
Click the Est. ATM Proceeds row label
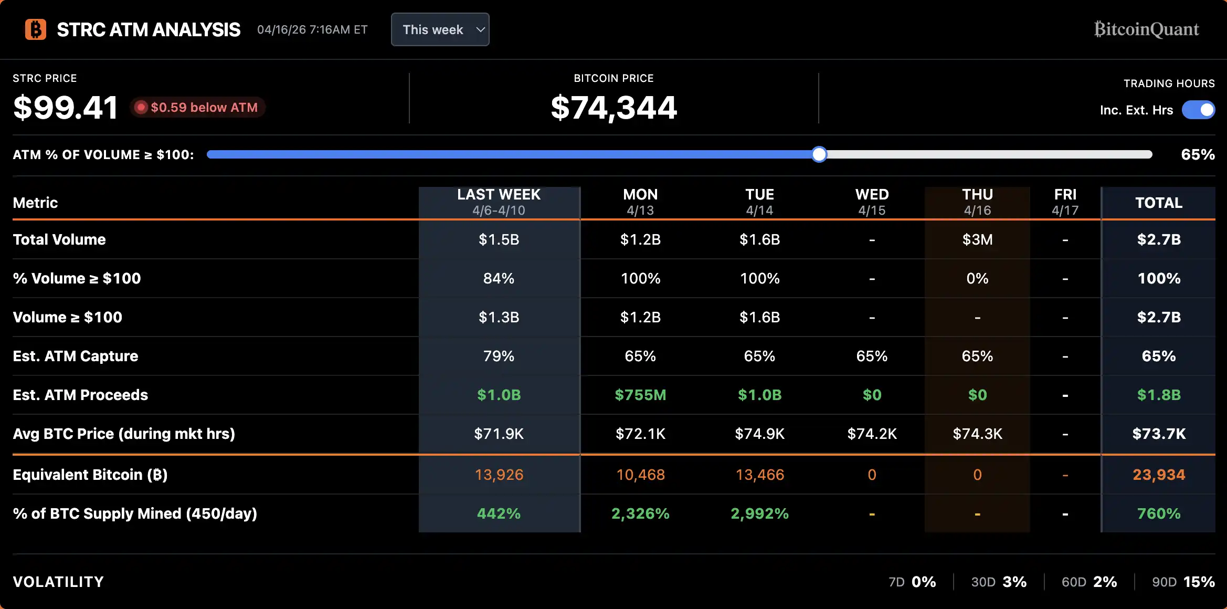point(80,395)
